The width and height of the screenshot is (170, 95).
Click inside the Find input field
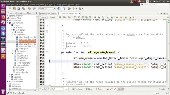(x=54, y=89)
